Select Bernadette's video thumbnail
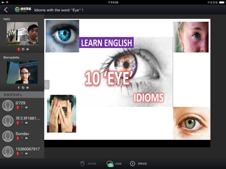226x169 pixels. point(22,72)
